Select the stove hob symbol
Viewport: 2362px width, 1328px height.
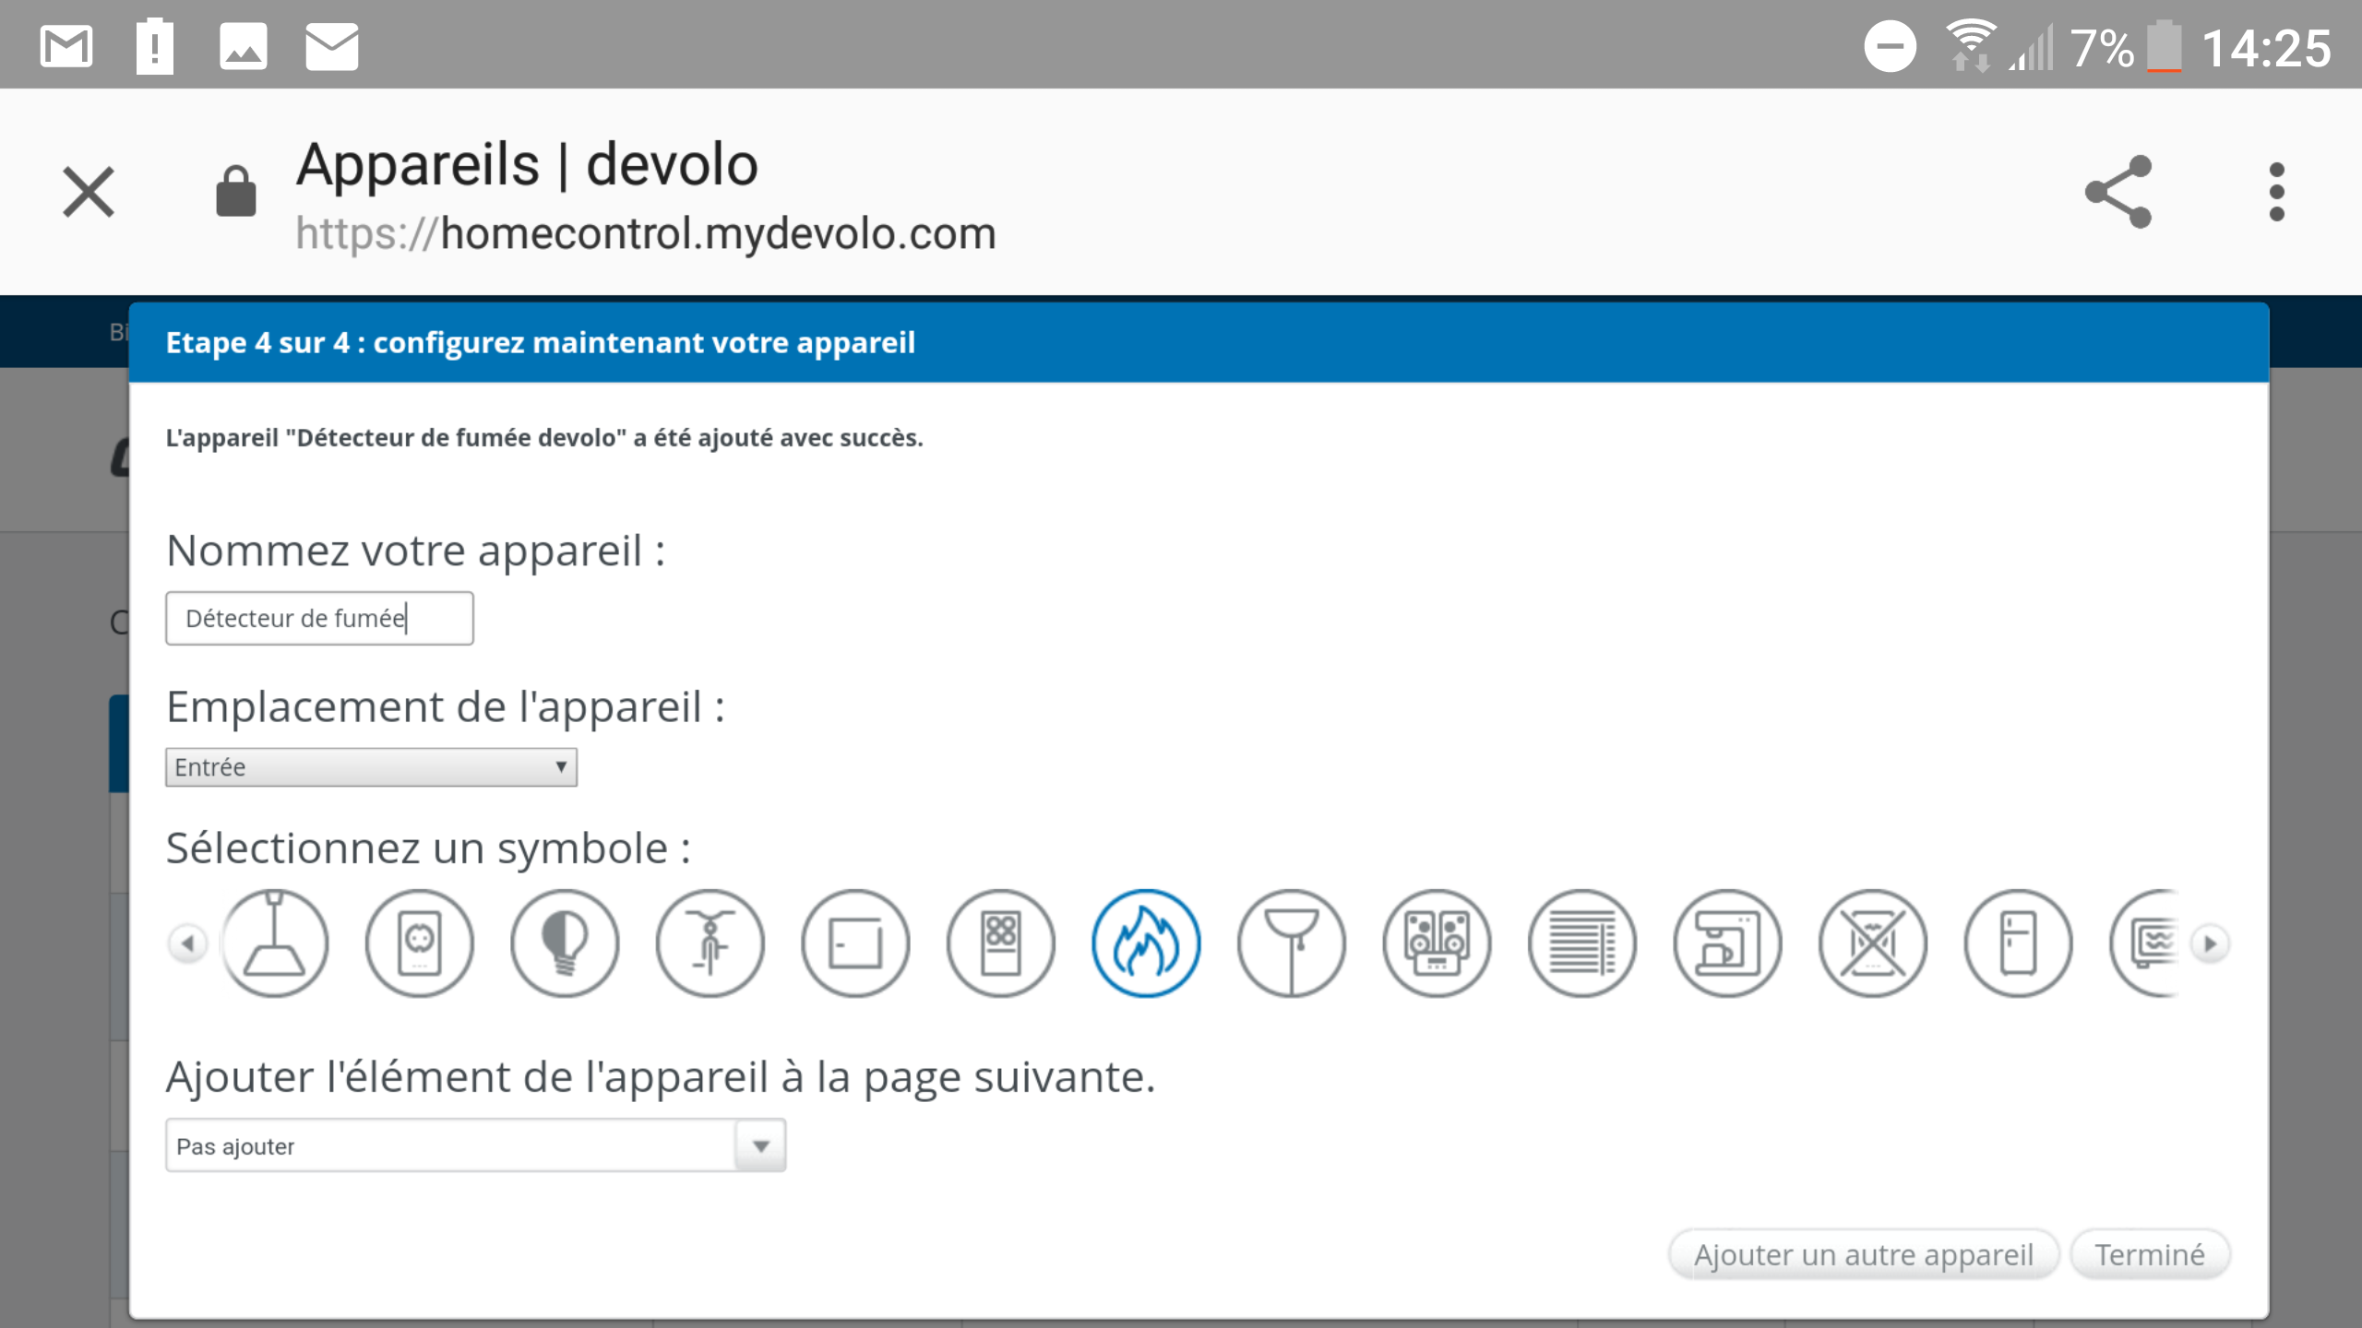pyautogui.click(x=1000, y=943)
